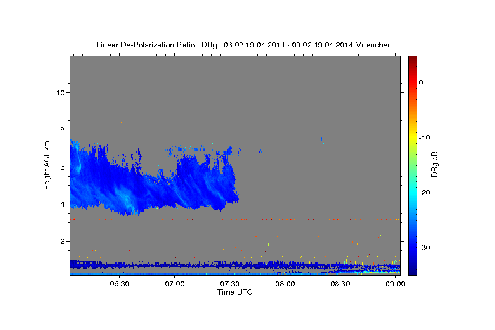The image size is (495, 330).
Task: Click the LDRg dB colorbar label
Action: click(434, 166)
